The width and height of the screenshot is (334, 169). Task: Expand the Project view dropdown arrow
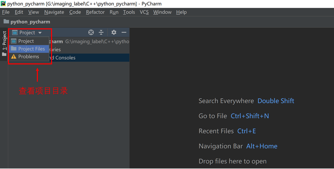click(40, 33)
